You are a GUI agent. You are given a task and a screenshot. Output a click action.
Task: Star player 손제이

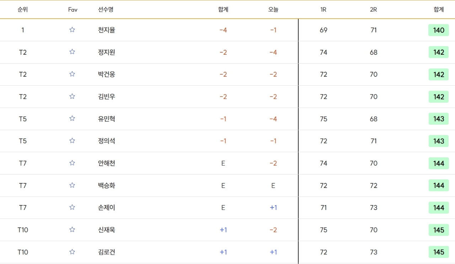[72, 208]
